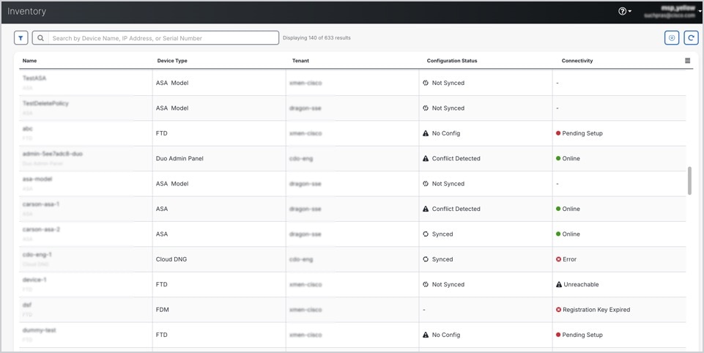The image size is (704, 353).
Task: Click green Online dot in Duo Admin row
Action: 558,158
